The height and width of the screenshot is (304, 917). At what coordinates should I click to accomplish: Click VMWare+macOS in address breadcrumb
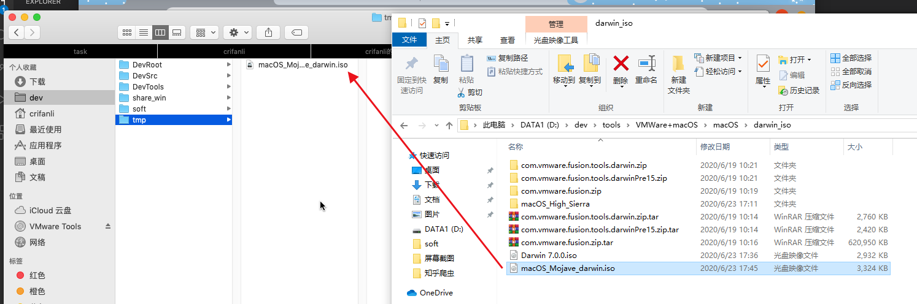point(667,125)
